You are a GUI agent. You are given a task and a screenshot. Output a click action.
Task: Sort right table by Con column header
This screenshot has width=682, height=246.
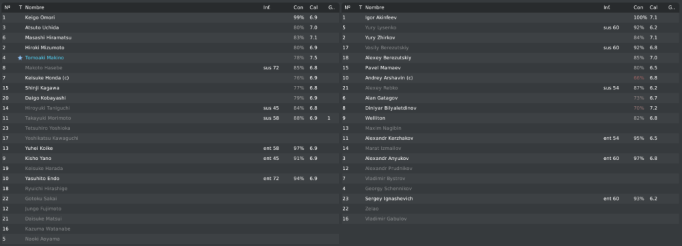coord(638,7)
